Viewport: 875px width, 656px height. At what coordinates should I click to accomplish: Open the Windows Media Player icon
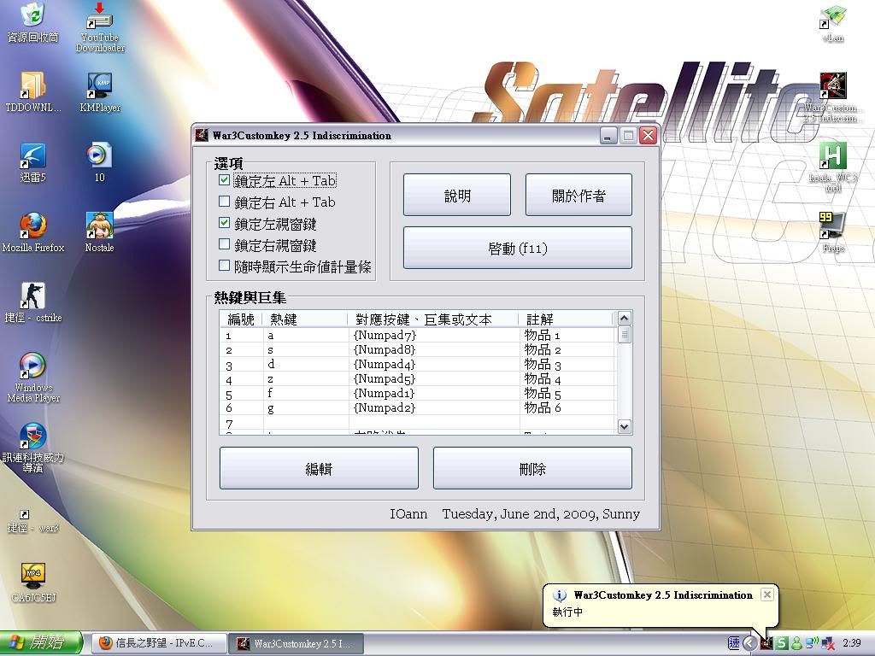(x=32, y=366)
